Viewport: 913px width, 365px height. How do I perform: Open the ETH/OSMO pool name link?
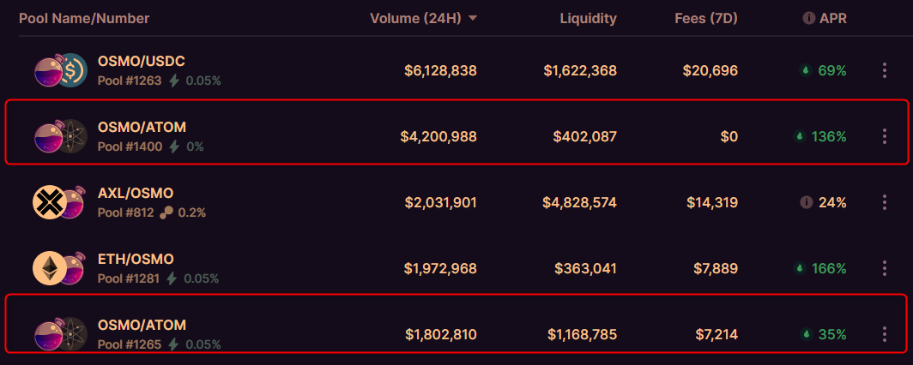136,259
